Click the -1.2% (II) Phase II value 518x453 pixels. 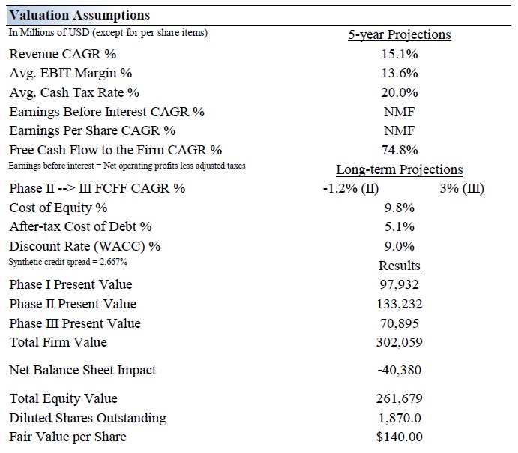(350, 188)
